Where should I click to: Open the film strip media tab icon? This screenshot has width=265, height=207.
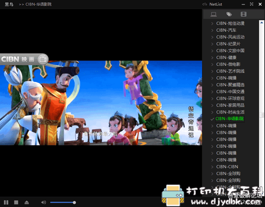point(243,14)
